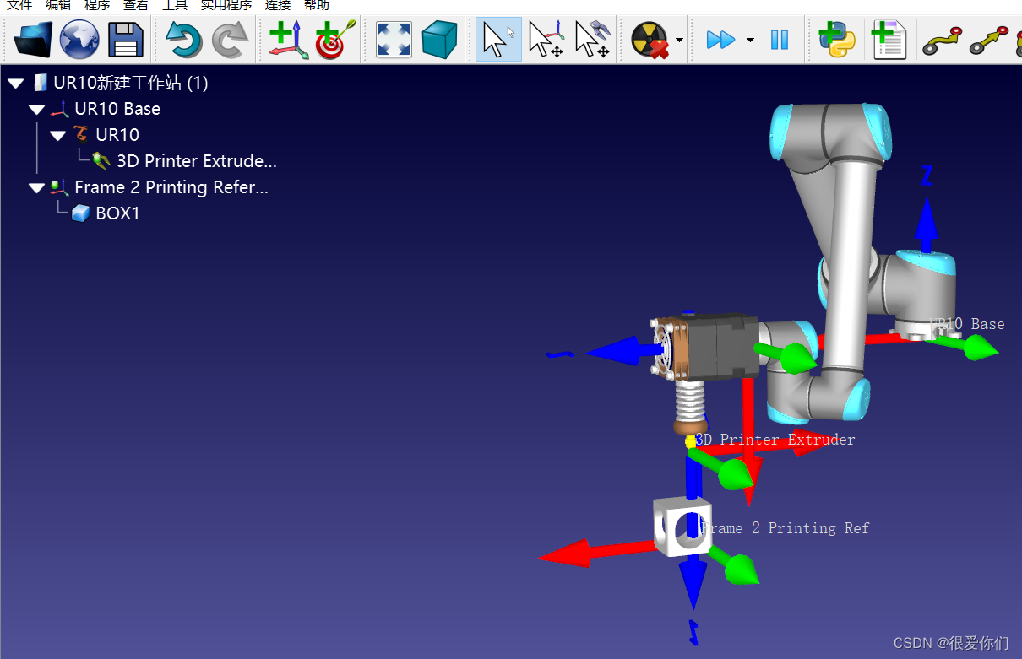Pause the simulation
Image resolution: width=1022 pixels, height=659 pixels.
pyautogui.click(x=779, y=39)
